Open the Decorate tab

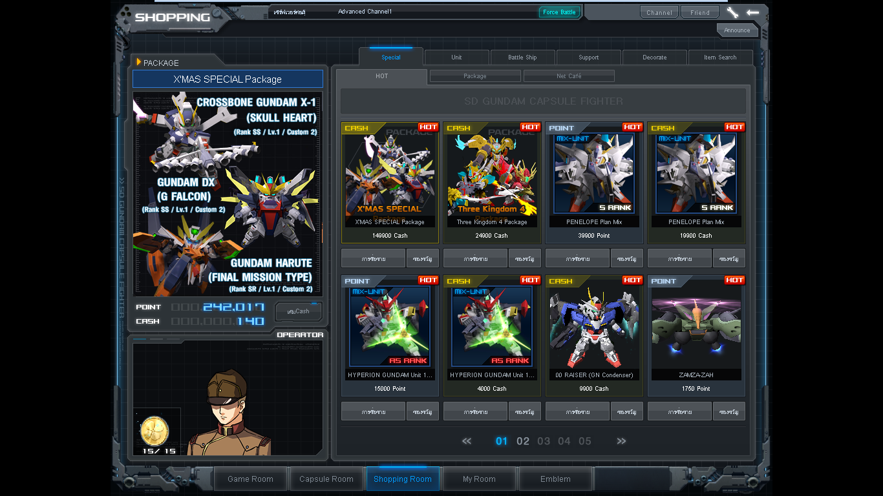654,57
